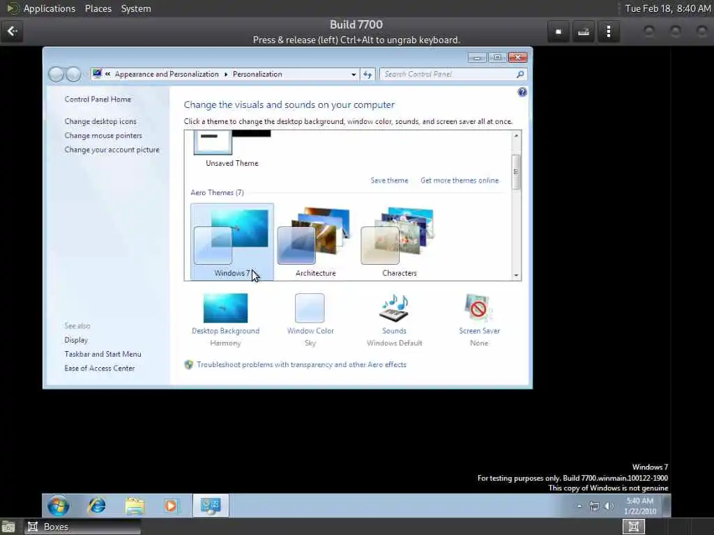714x535 pixels.
Task: Click the Boxes back arrow button
Action: pyautogui.click(x=13, y=31)
